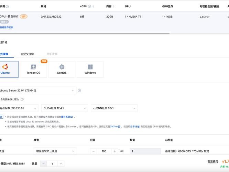Open the 驱动版本 535.216.01 dropdown

pos(19,108)
